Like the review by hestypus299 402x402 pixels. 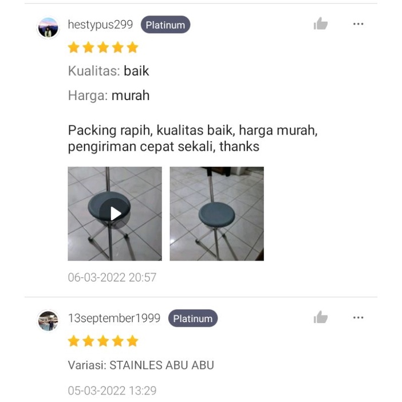[x=321, y=23]
